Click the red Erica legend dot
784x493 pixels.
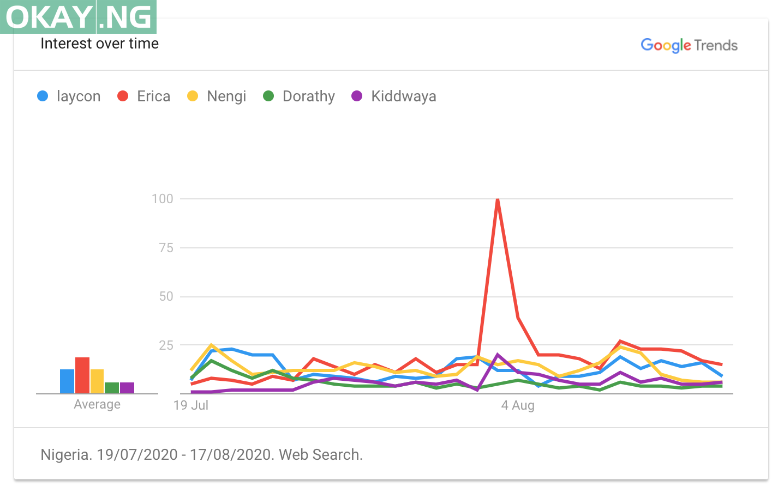tap(123, 96)
